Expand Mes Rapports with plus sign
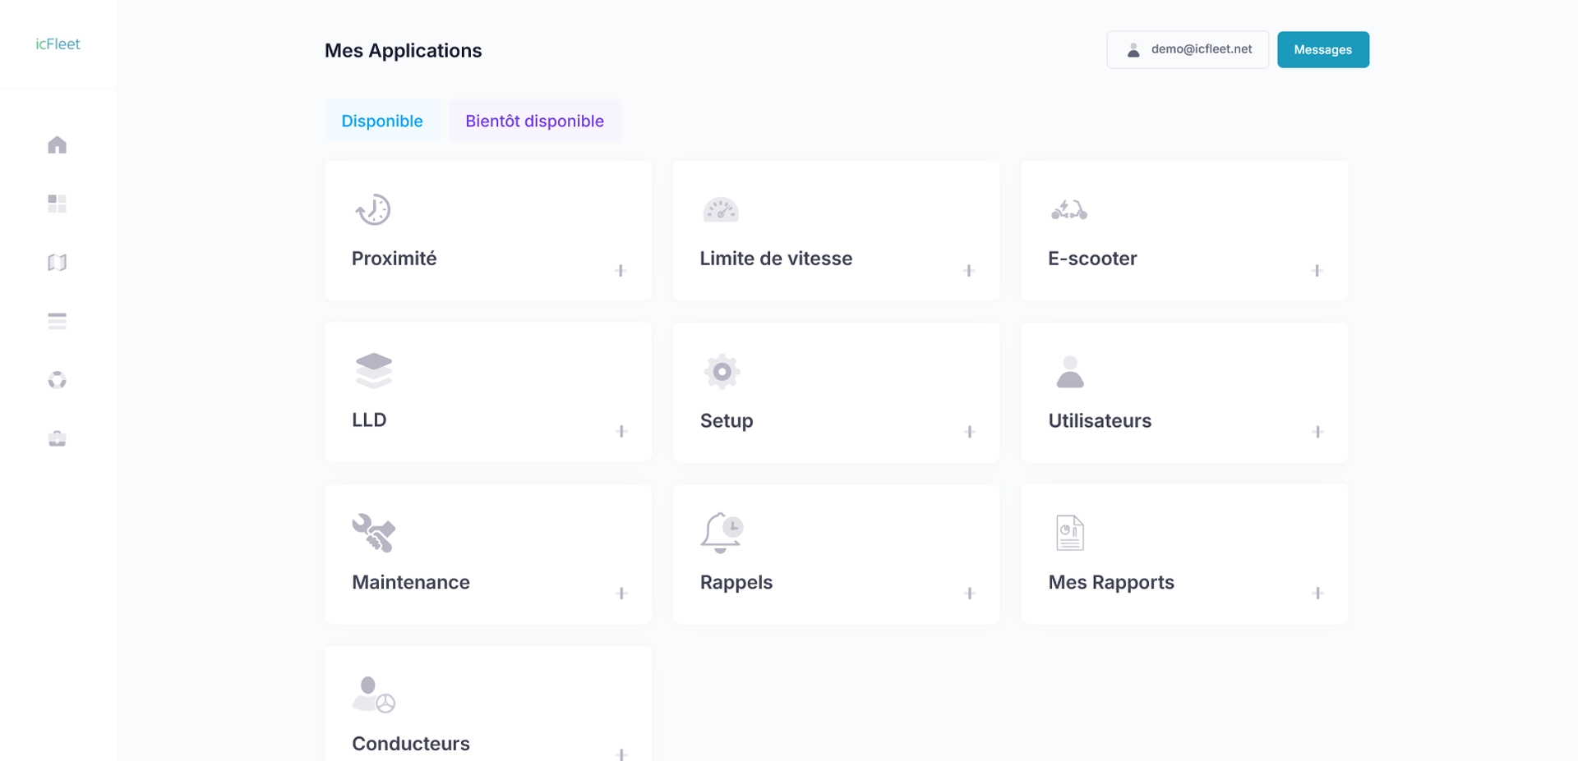 click(x=1317, y=594)
